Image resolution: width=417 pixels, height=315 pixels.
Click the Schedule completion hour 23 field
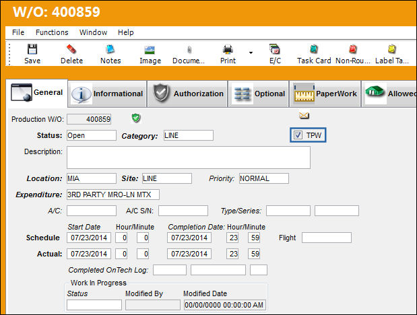(x=232, y=238)
